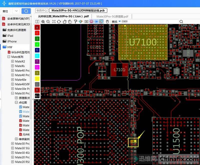
Task: Click the zoom in magnifier icon
Action: (43, 22)
